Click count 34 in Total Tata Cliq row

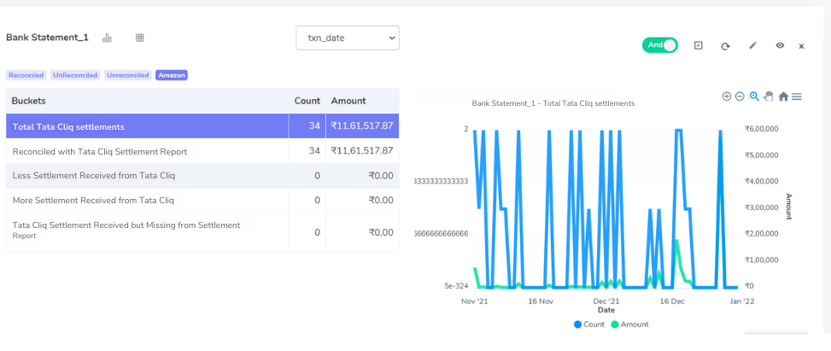click(x=315, y=126)
